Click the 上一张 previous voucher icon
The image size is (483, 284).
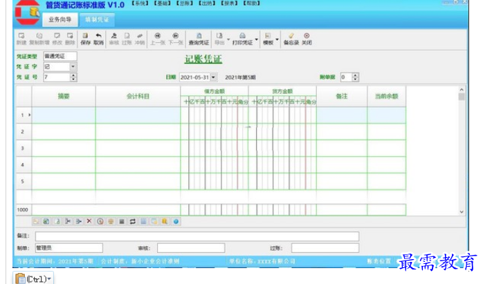pos(158,37)
